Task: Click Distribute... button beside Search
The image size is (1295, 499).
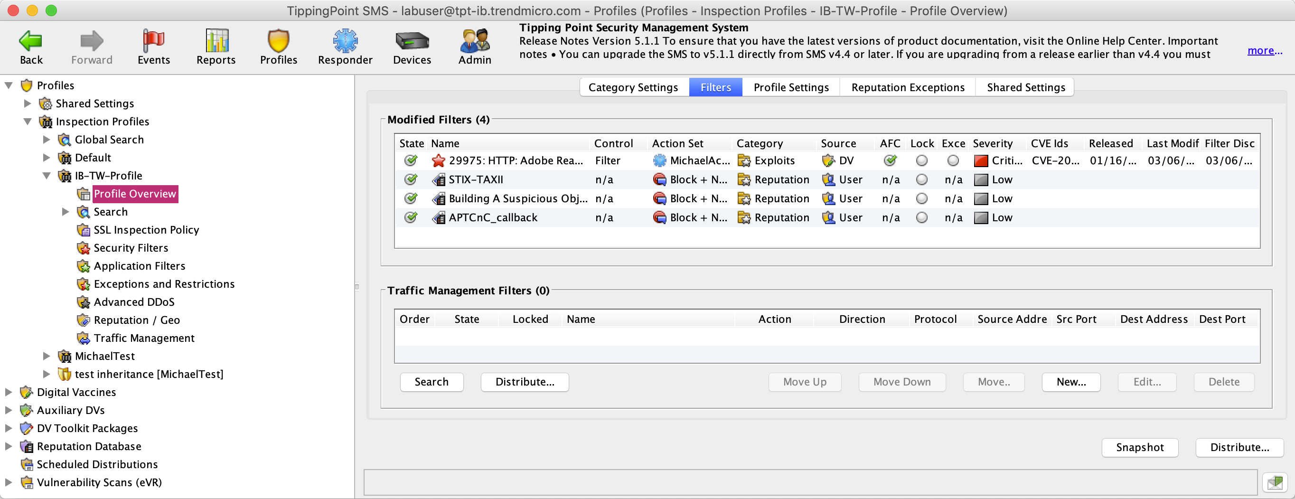Action: point(525,382)
